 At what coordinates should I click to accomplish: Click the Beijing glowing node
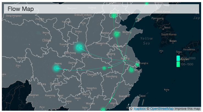114,15
